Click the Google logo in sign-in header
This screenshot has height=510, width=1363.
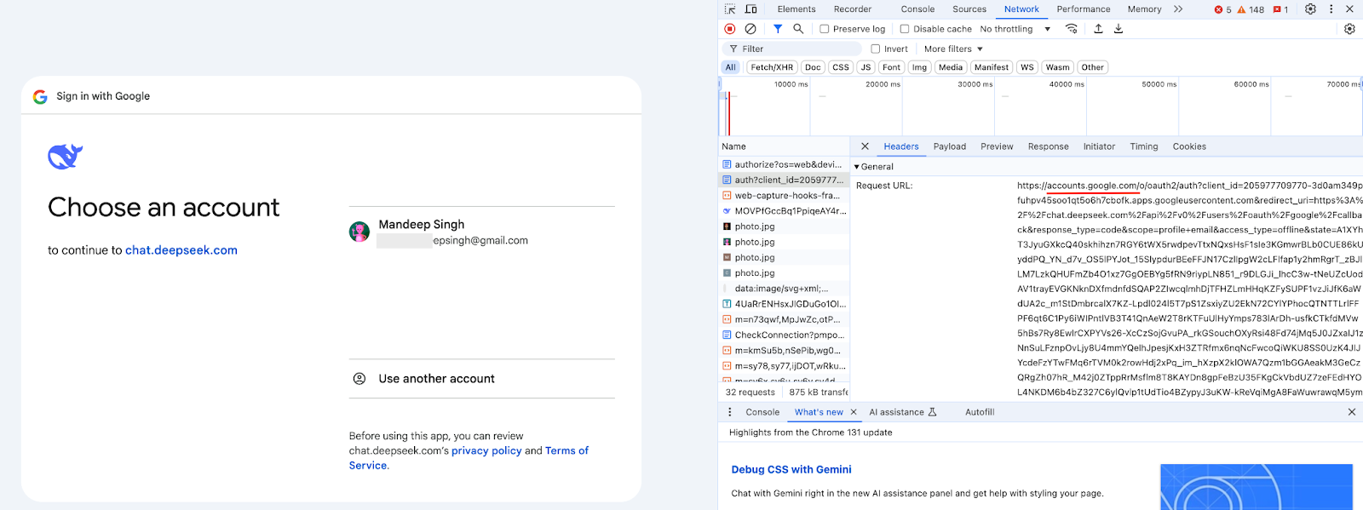click(x=40, y=96)
